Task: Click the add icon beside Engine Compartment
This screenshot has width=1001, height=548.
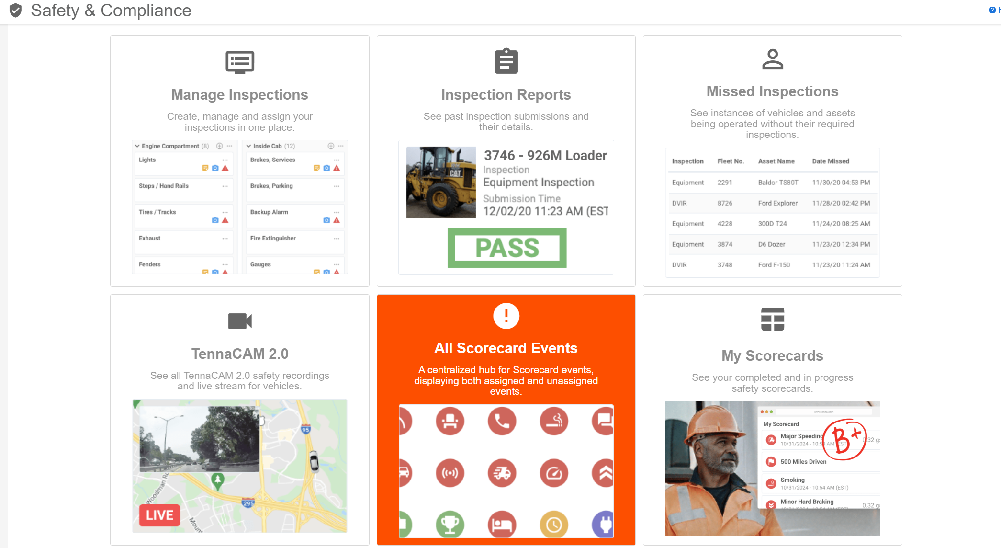Action: 219,146
